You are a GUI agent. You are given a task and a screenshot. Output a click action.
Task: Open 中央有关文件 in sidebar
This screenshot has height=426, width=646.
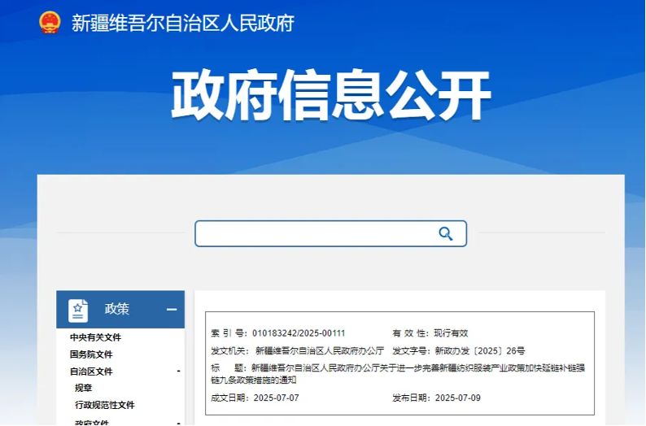95,337
